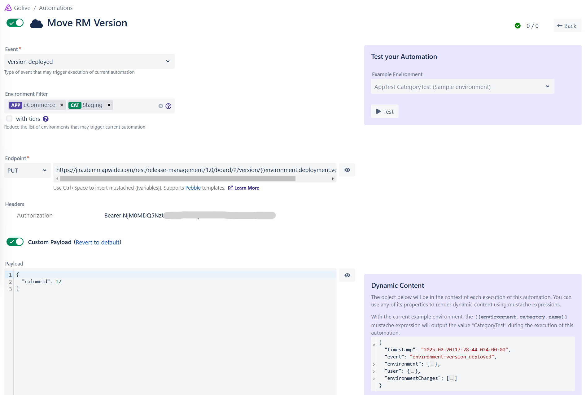Open the Example Environment dropdown
586x395 pixels.
(x=462, y=87)
